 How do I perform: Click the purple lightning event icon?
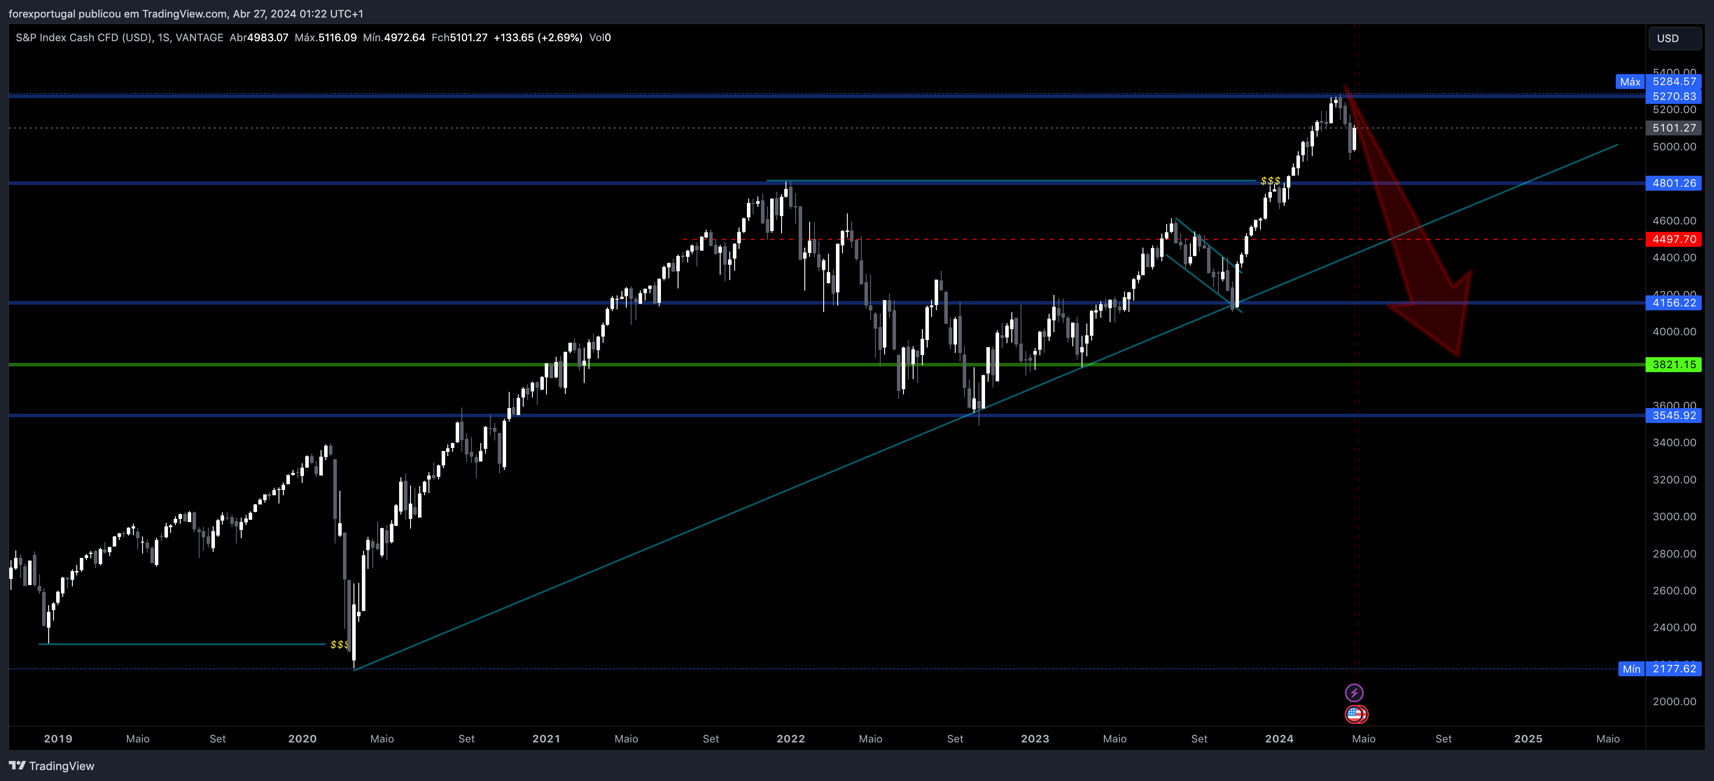point(1354,692)
